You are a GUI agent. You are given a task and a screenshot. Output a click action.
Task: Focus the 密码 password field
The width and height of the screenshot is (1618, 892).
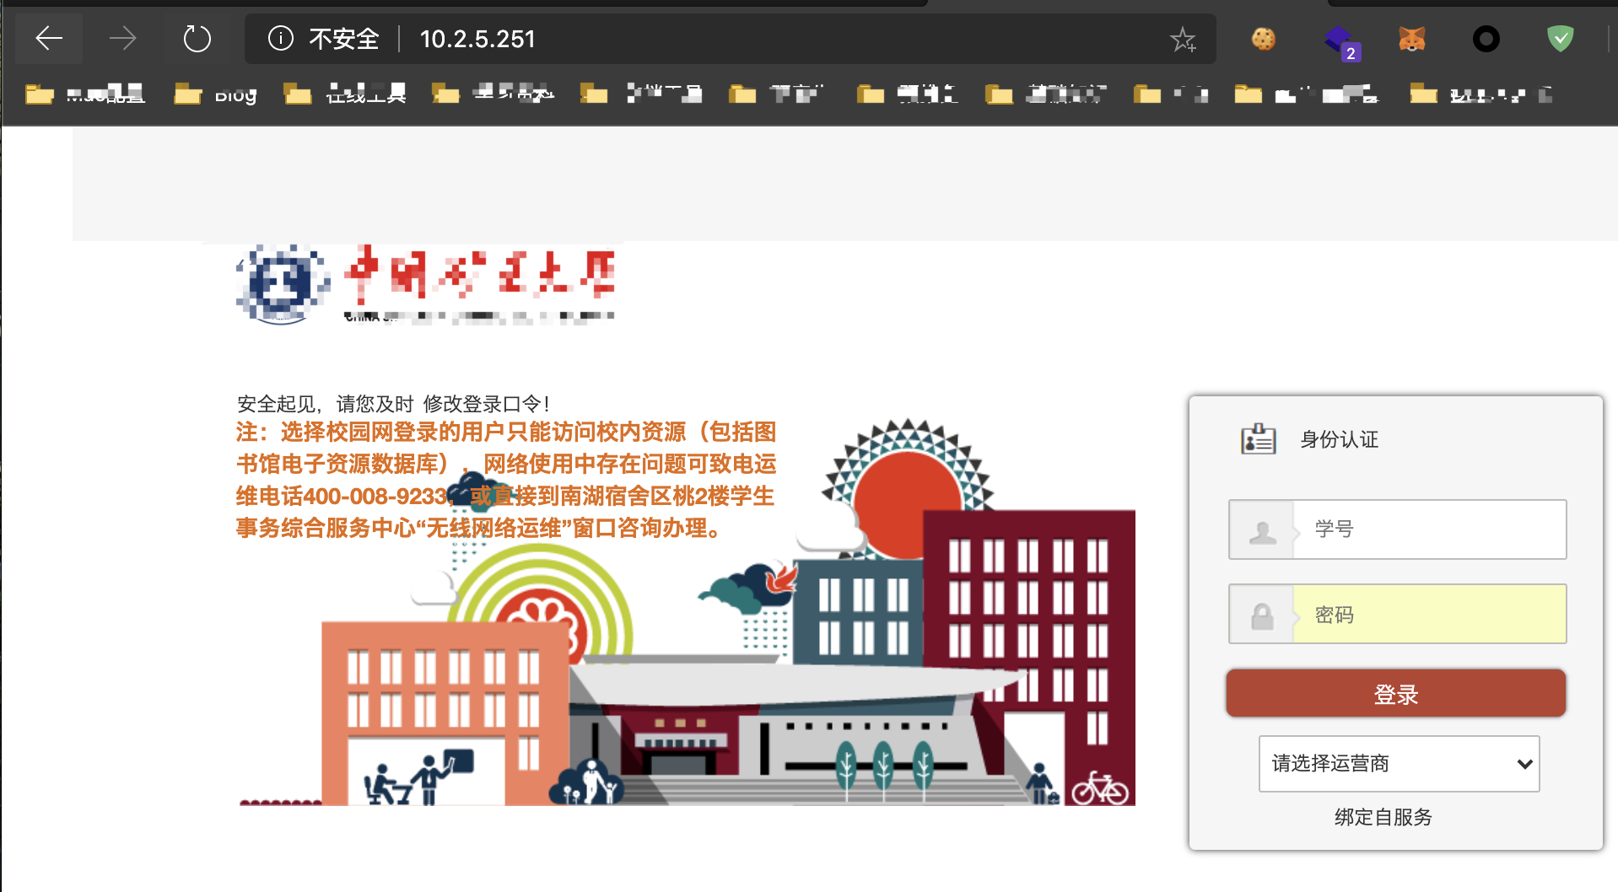1398,615
